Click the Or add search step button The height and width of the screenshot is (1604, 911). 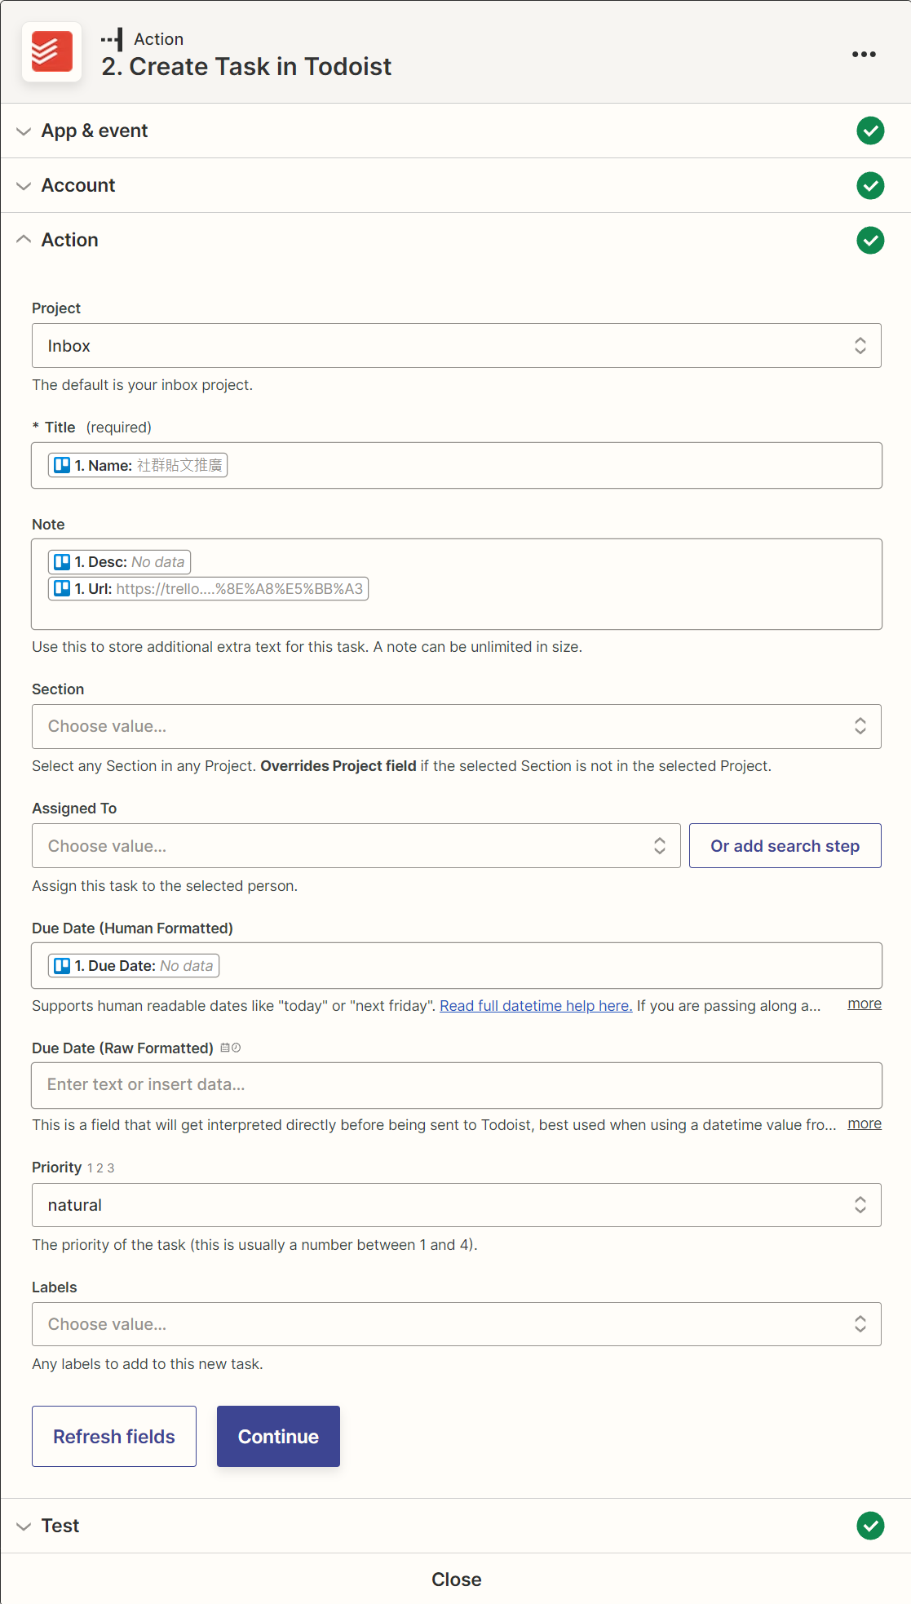click(x=785, y=846)
